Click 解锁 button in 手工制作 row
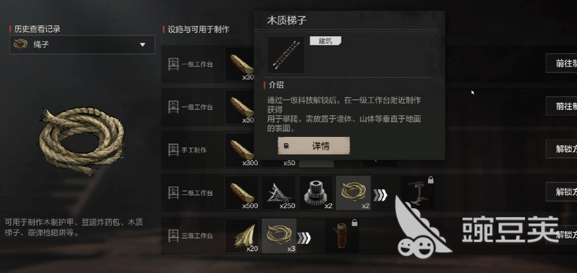Viewport: 577px width, 273px height. (x=561, y=149)
